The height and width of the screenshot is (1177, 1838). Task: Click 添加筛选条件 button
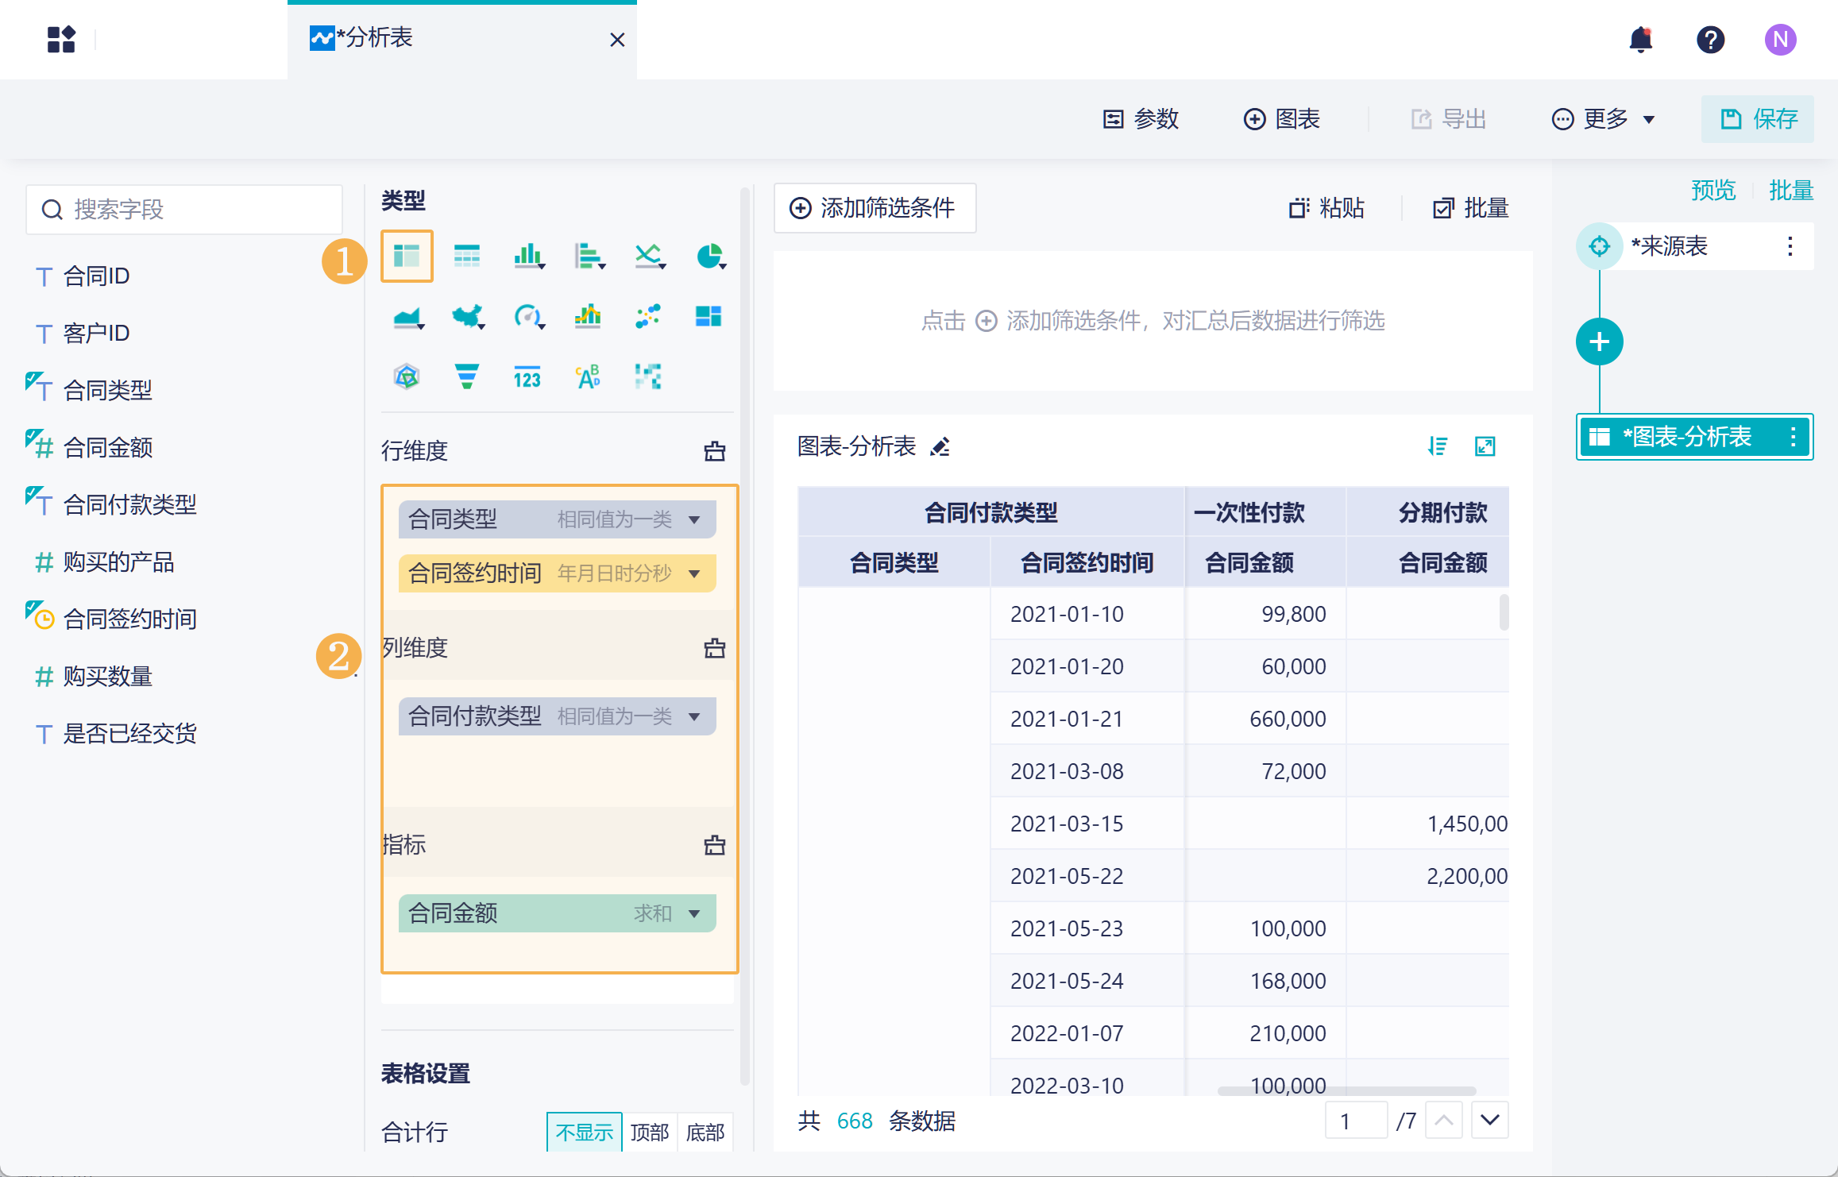click(875, 208)
